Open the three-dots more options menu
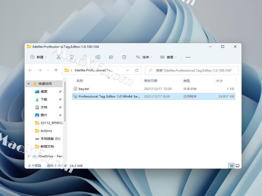Image resolution: width=262 pixels, height=196 pixels. (x=188, y=57)
